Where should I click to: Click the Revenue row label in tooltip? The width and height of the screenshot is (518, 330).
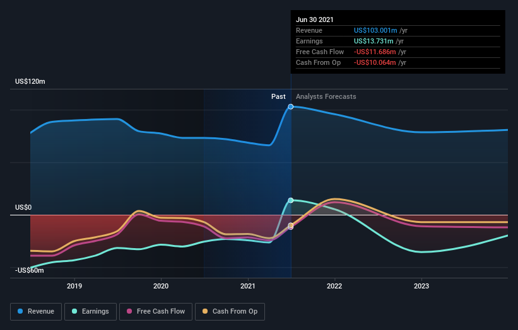click(309, 30)
